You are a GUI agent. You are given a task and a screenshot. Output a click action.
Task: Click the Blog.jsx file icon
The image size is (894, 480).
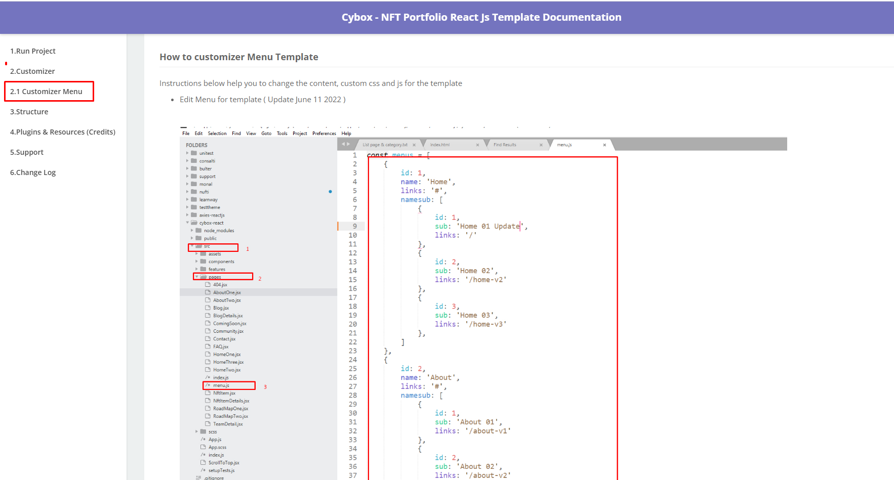[x=208, y=308]
